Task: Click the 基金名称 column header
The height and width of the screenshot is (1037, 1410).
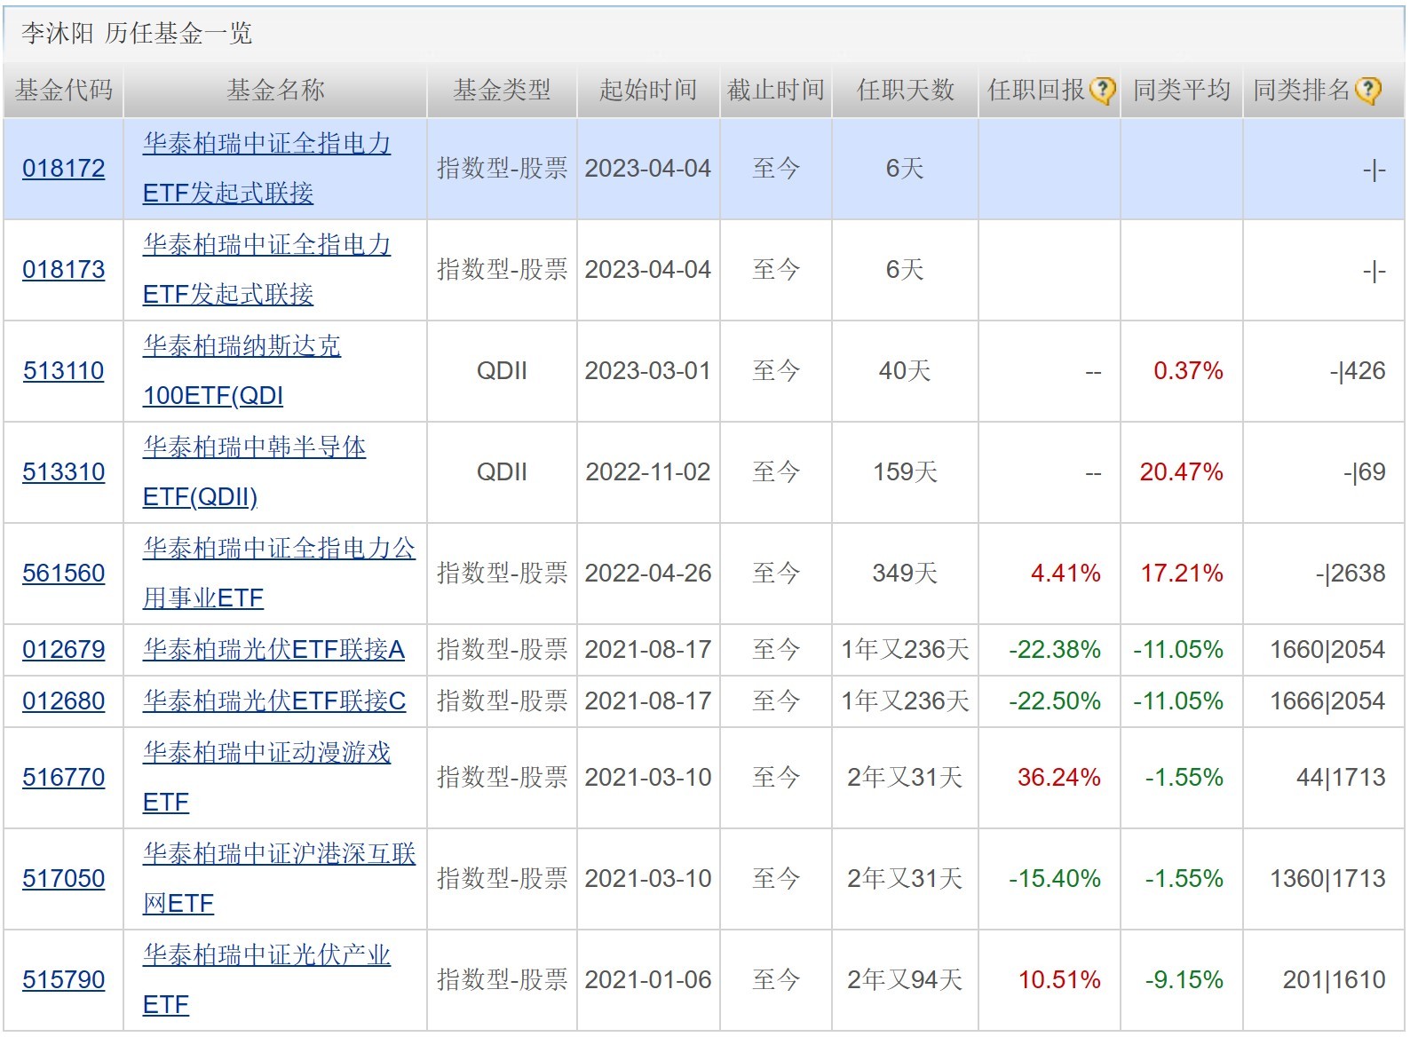Action: pos(276,91)
